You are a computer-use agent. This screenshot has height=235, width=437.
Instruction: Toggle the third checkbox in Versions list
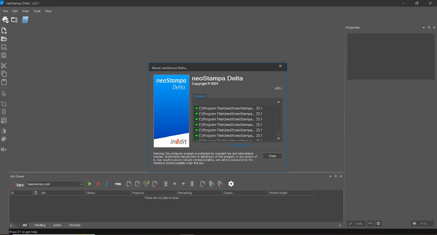(x=197, y=119)
